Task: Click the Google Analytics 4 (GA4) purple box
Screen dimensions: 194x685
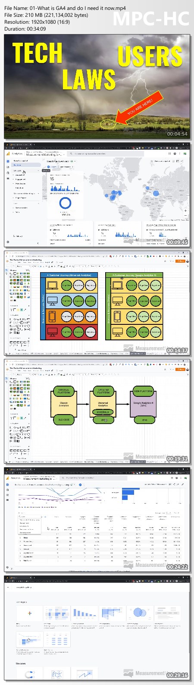Action: (x=143, y=404)
